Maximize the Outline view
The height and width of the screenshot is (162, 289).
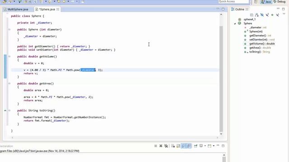(283, 9)
